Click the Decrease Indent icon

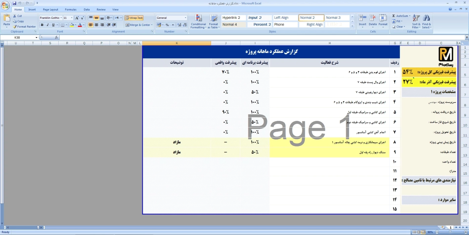109,25
